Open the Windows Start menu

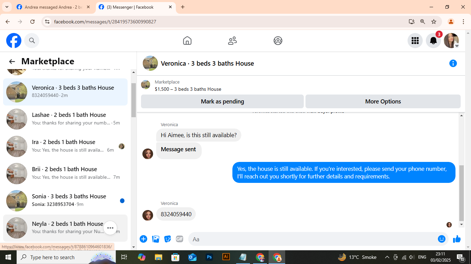pos(8,257)
